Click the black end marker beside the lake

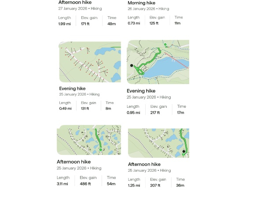132,66
